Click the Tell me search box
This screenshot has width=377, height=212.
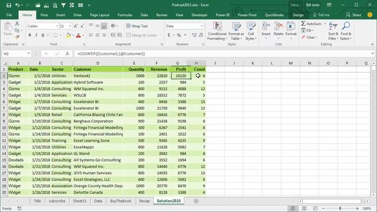coord(321,15)
